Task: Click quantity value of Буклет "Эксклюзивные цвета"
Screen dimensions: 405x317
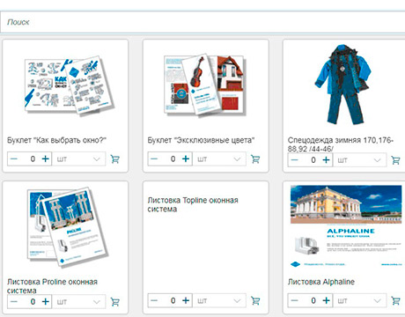Action: (173, 158)
